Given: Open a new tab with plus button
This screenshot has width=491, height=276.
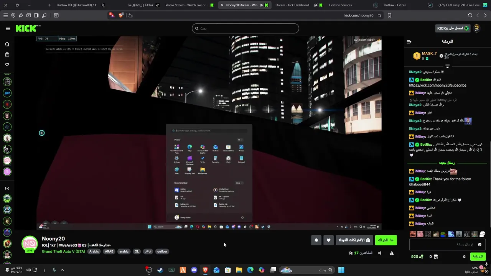Looking at the screenshot, I should click(49, 5).
